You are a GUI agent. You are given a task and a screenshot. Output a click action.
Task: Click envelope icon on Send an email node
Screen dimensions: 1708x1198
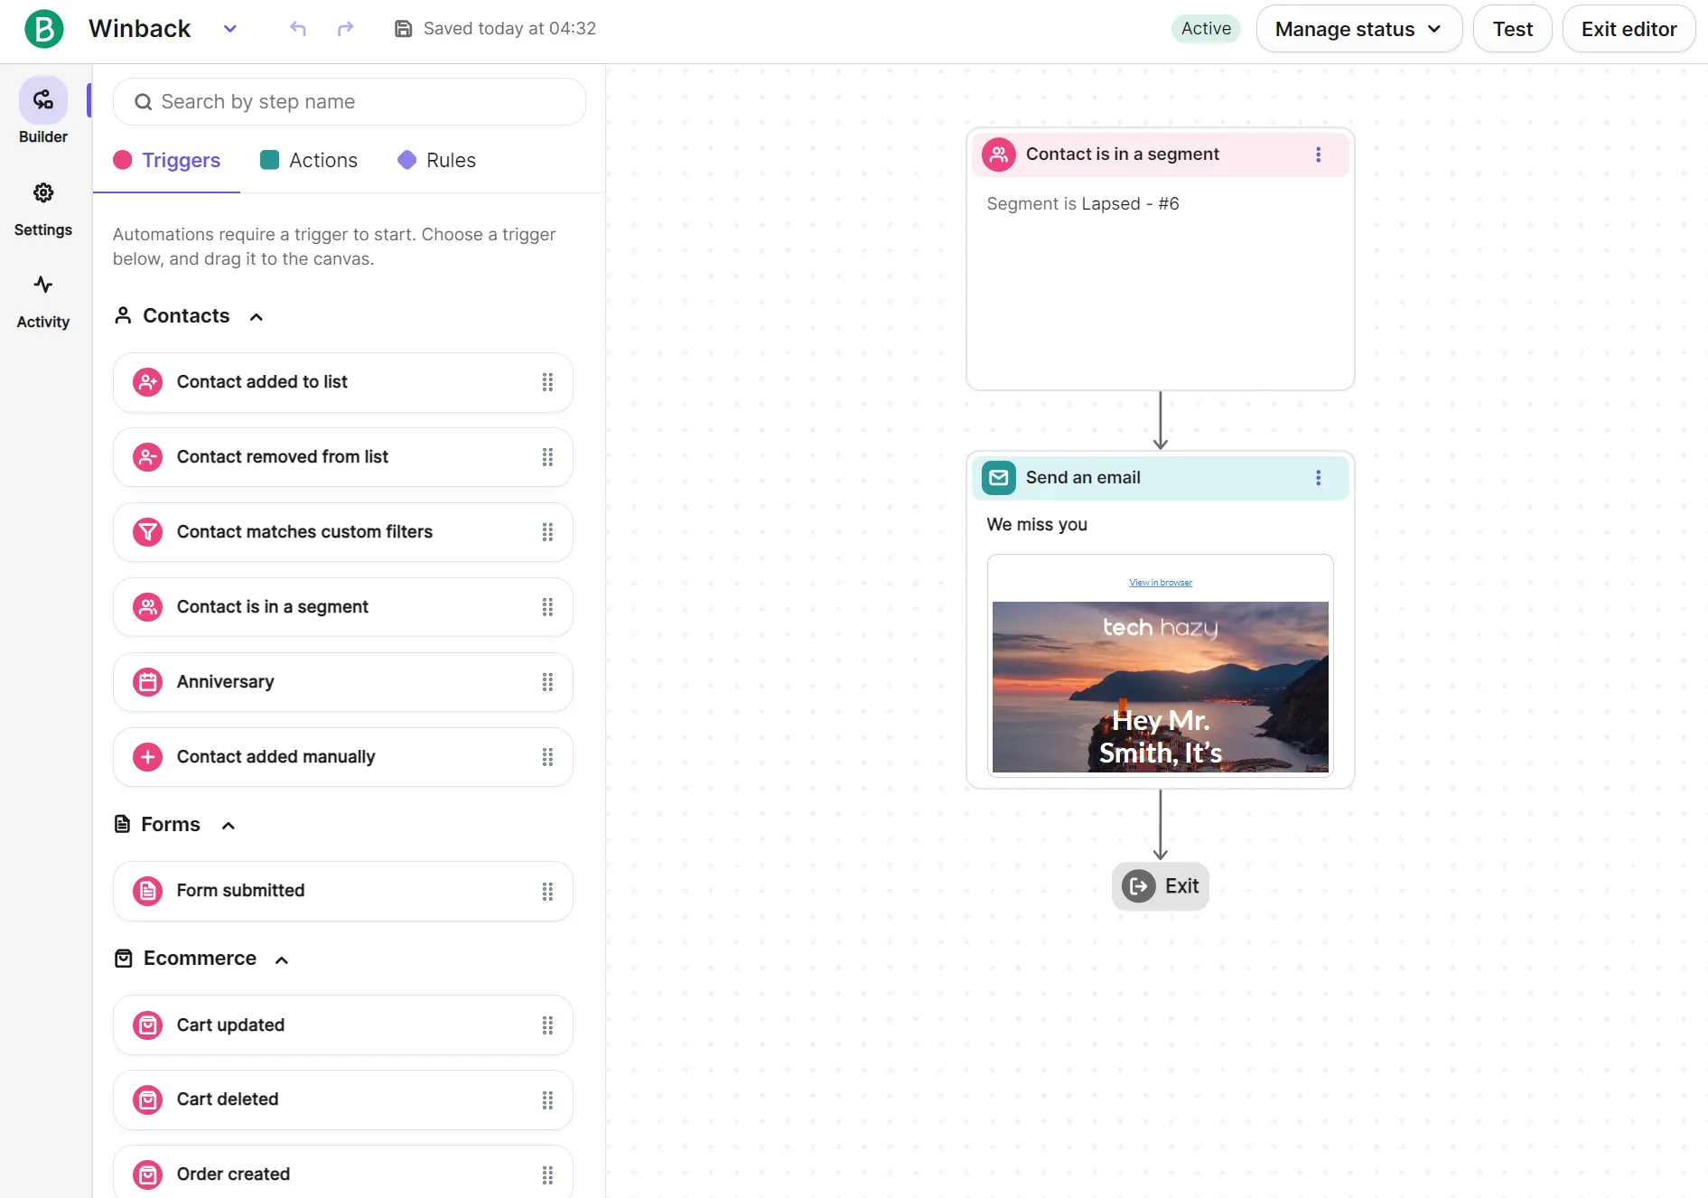pos(999,478)
